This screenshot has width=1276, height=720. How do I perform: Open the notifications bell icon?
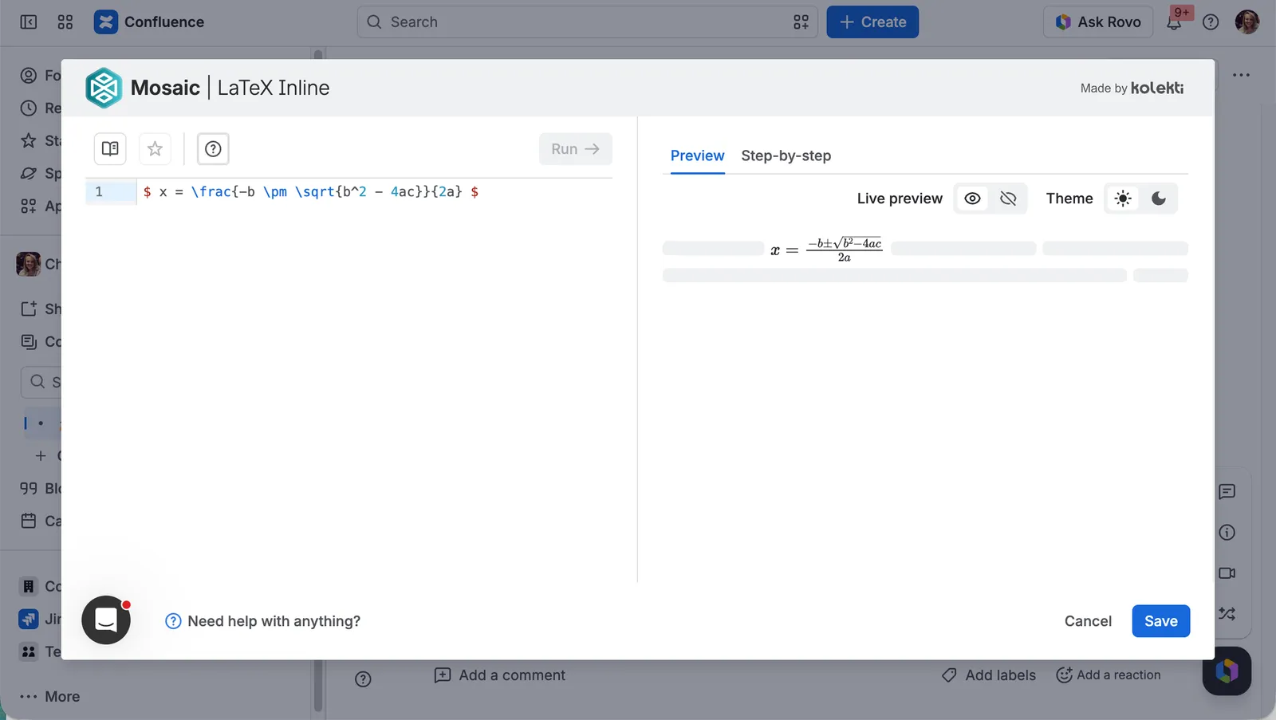click(x=1174, y=22)
